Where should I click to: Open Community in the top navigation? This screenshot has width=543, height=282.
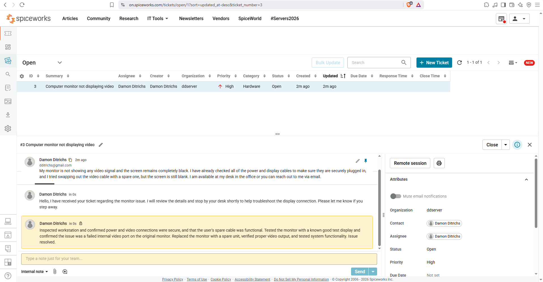click(x=99, y=18)
